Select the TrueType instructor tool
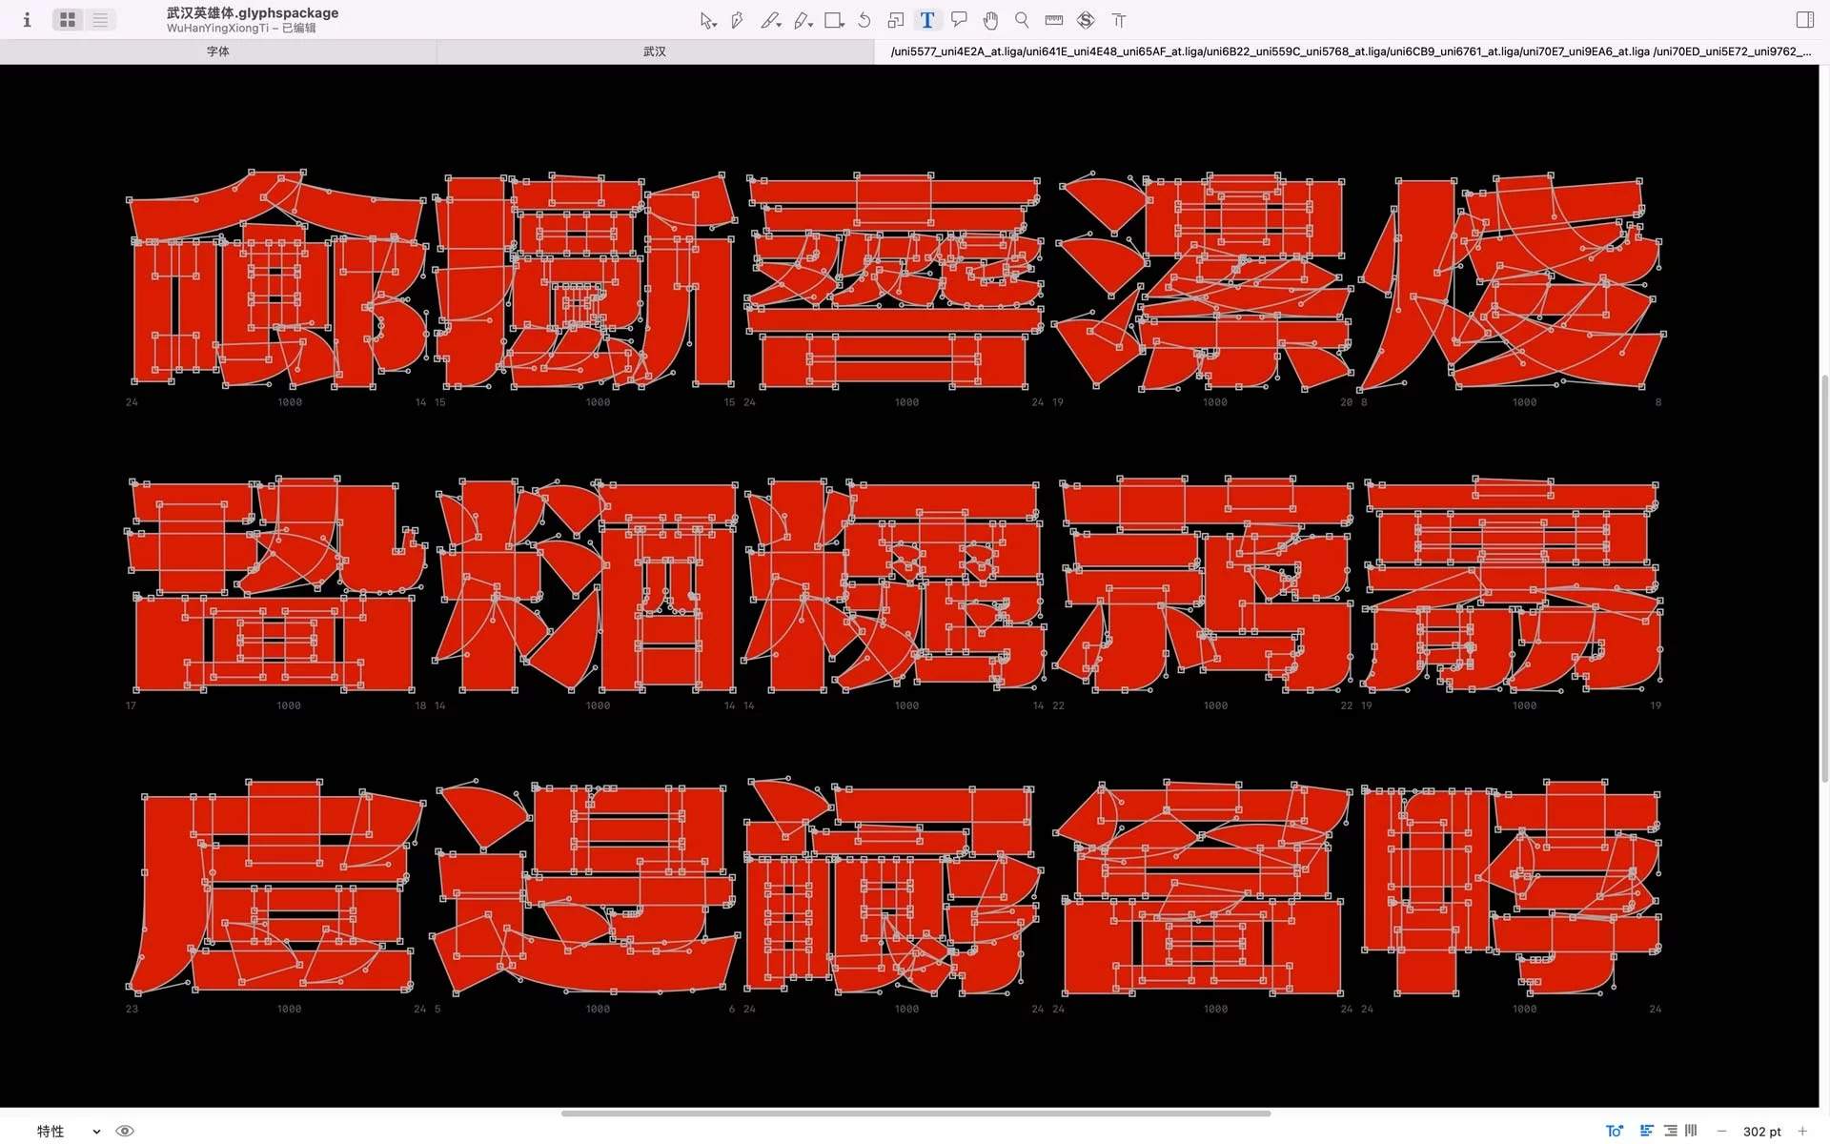Screen dimensions: 1830x1144 click(1119, 20)
